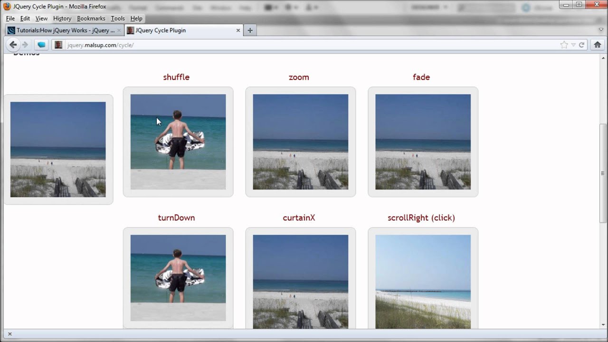Open URL history dropdown arrow

[x=573, y=45]
